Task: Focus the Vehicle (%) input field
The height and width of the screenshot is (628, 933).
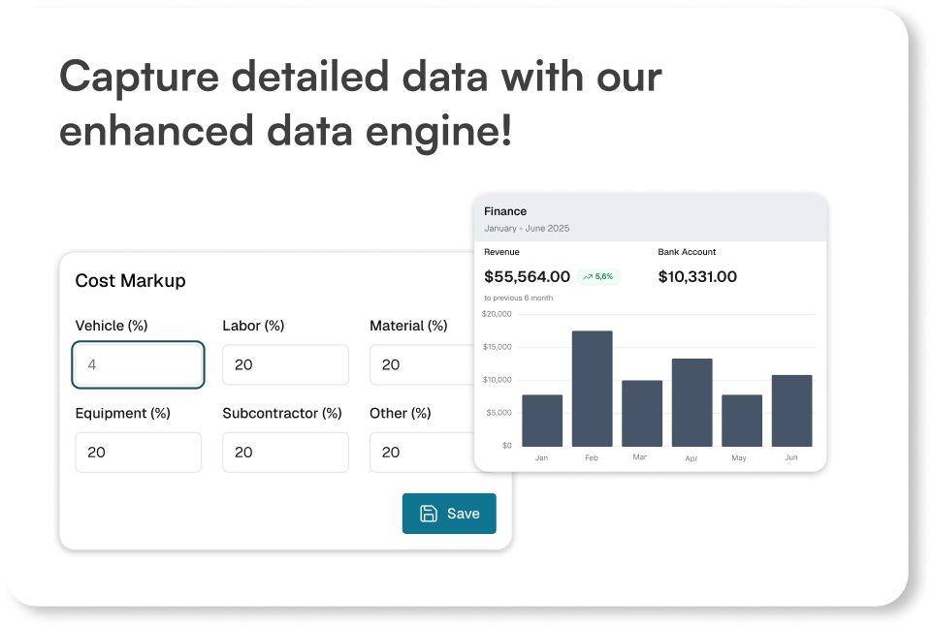Action: click(x=139, y=365)
